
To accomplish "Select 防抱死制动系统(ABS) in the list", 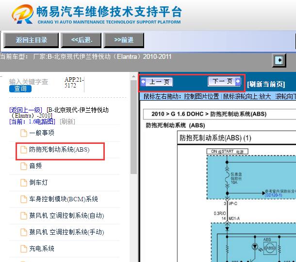I will 59,149.
